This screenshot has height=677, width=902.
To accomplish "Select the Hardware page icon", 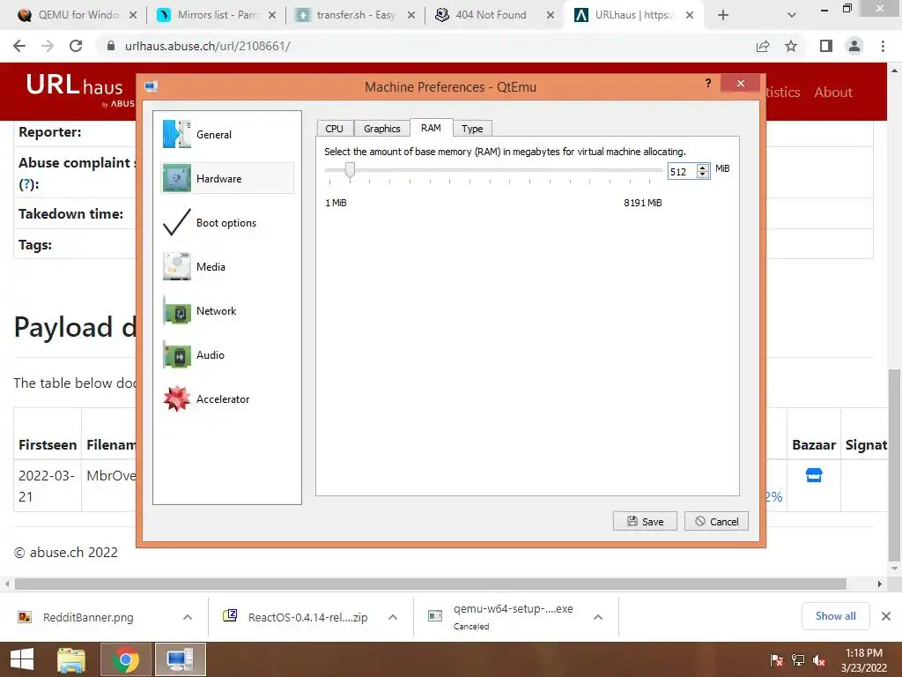I will [176, 178].
